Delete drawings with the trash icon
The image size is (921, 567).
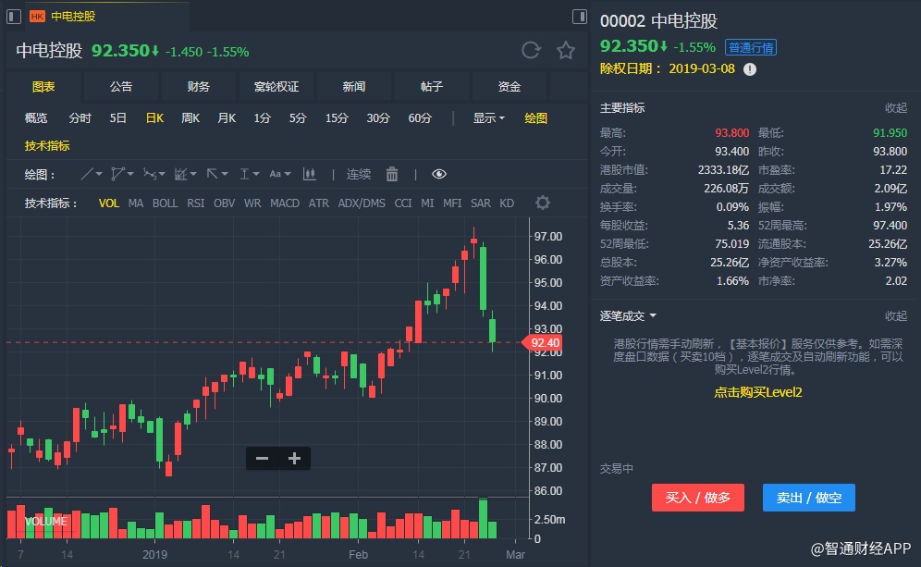tap(392, 174)
